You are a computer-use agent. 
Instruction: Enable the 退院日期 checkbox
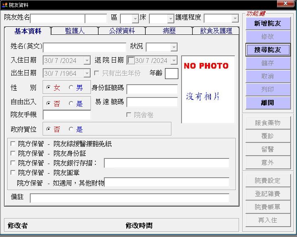[x=131, y=61]
